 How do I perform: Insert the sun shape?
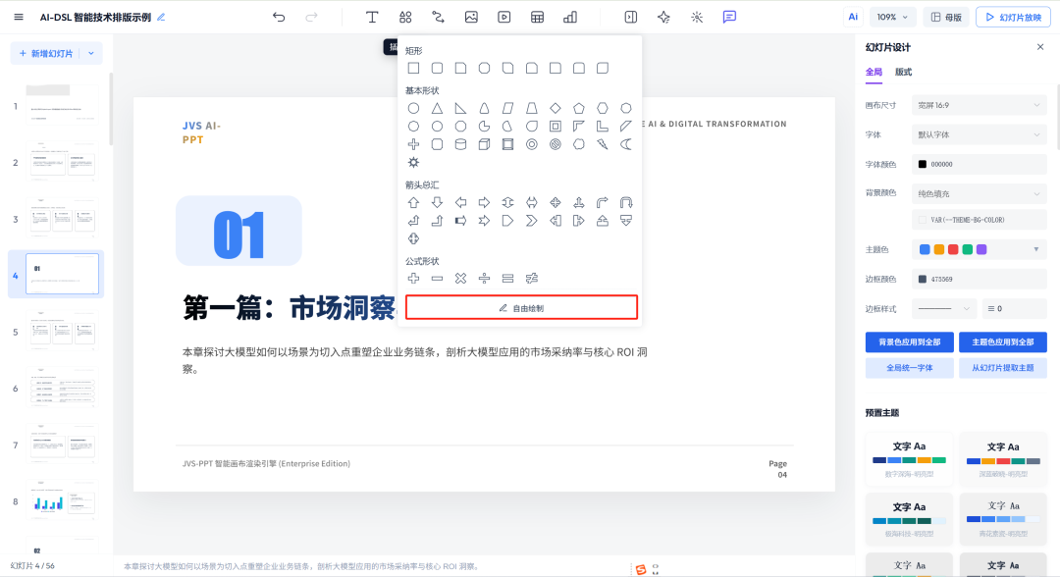[x=414, y=162]
